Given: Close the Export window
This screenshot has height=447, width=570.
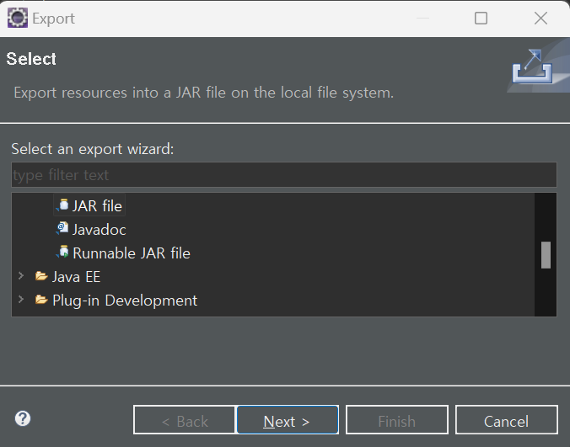Looking at the screenshot, I should (541, 19).
